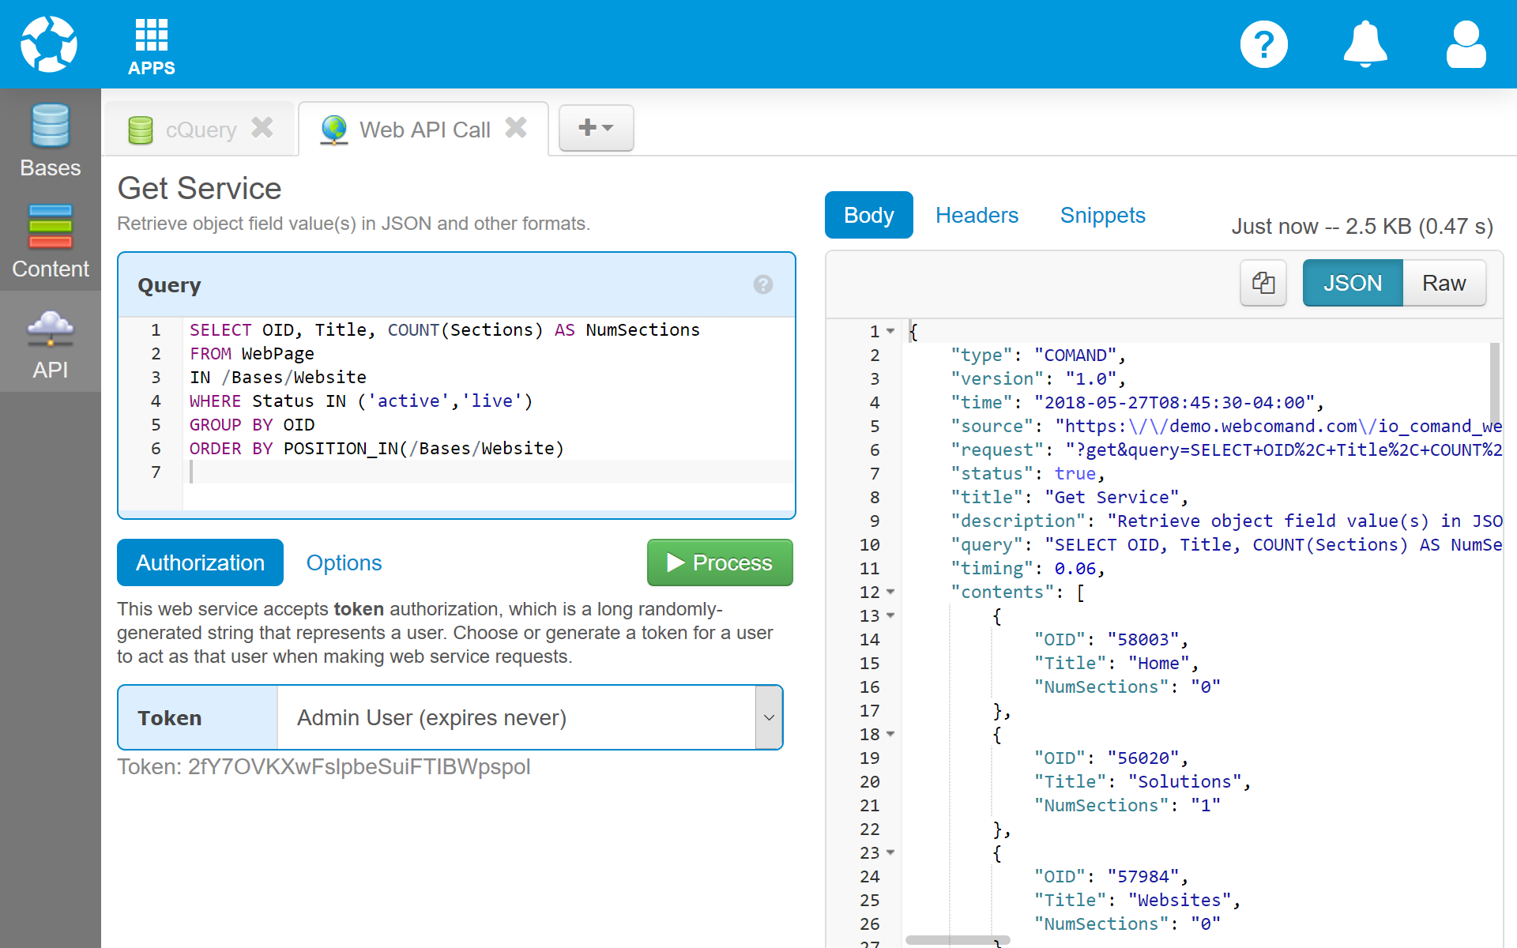
Task: Click the WHERE Status line in the query
Action: tap(361, 401)
